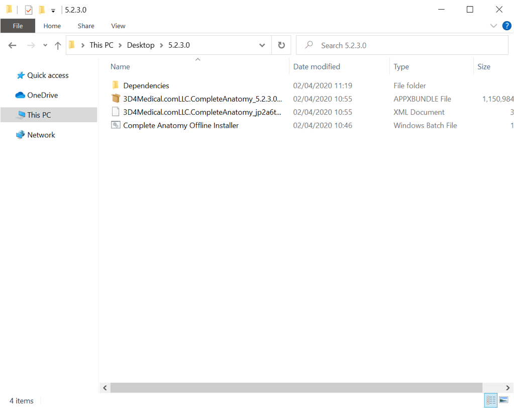
Task: Switch to the Share ribbon tab
Action: (86, 26)
